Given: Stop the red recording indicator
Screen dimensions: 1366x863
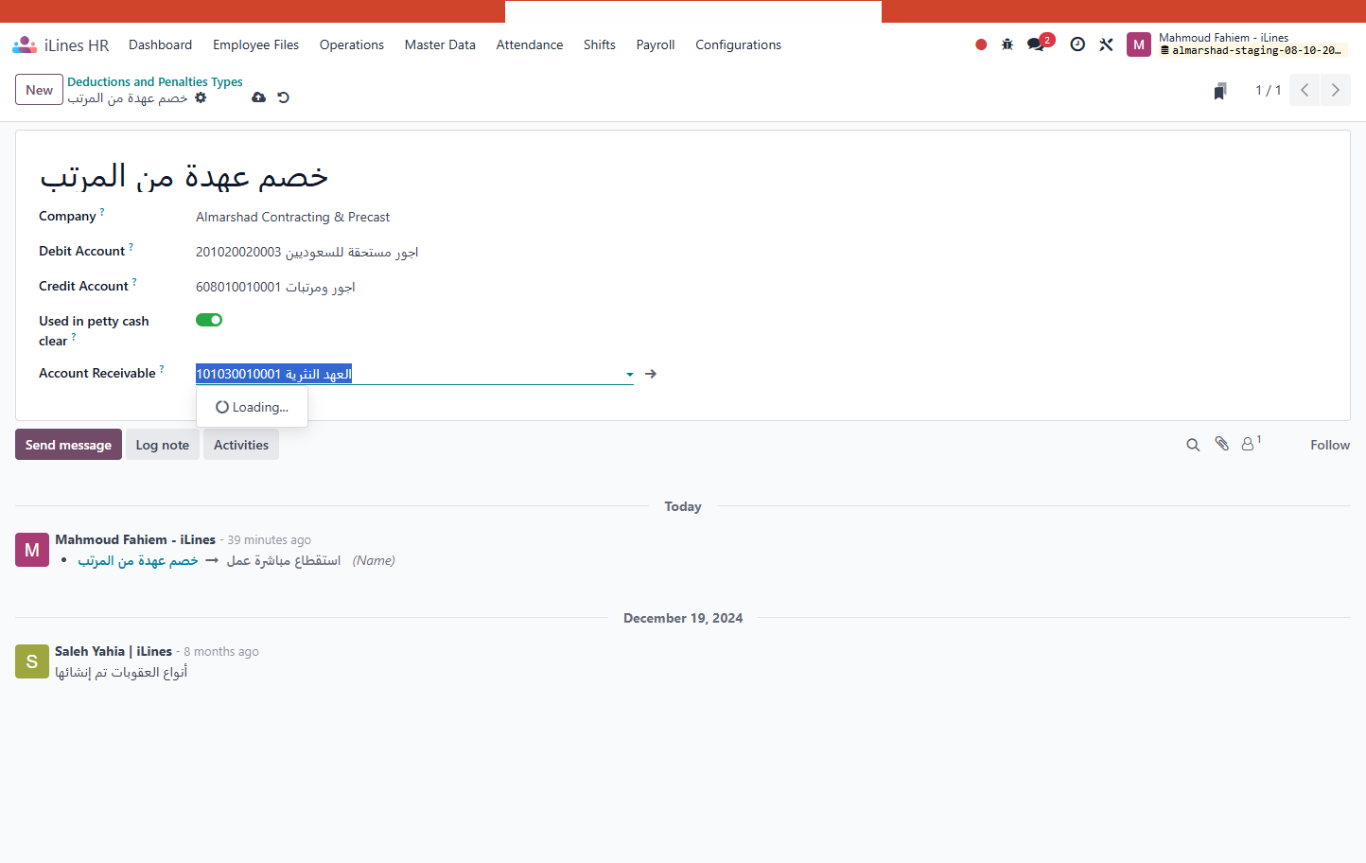Looking at the screenshot, I should coord(981,44).
